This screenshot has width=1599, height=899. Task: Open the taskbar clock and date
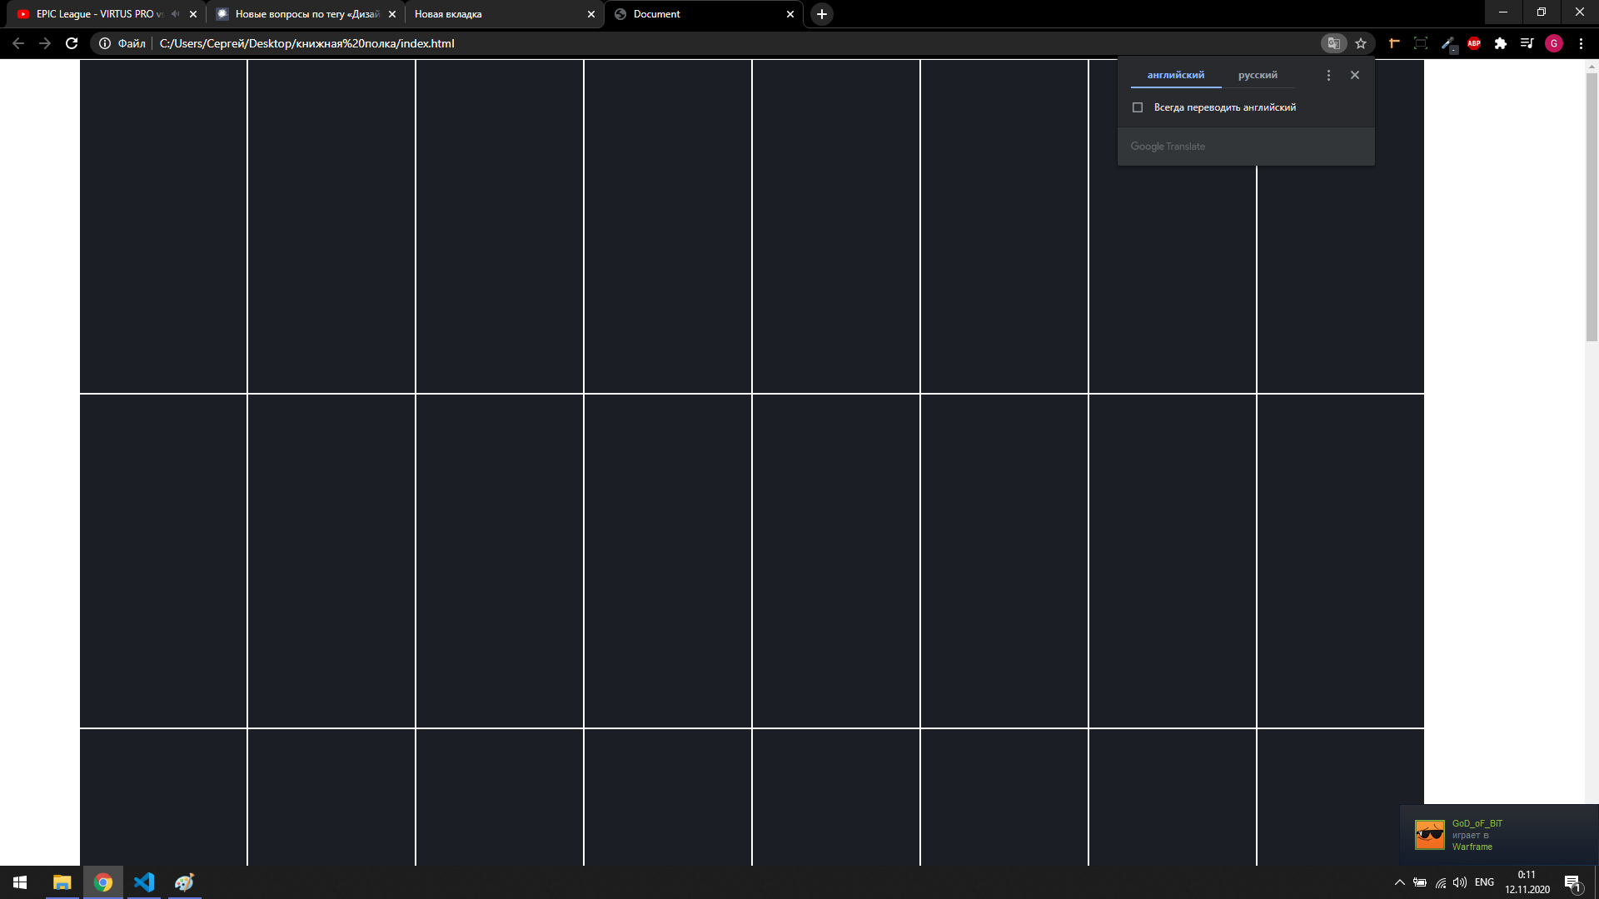[x=1527, y=882]
